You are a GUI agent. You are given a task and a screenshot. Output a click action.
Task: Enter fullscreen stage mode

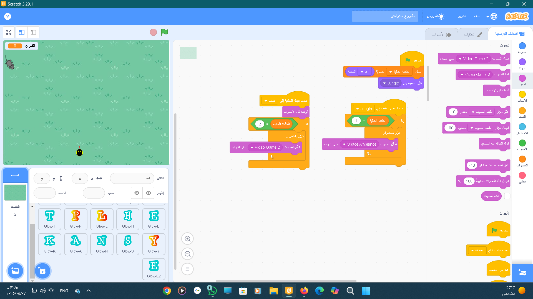pyautogui.click(x=9, y=32)
